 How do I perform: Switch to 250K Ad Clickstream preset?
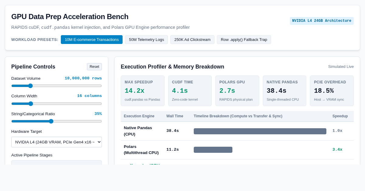click(192, 40)
